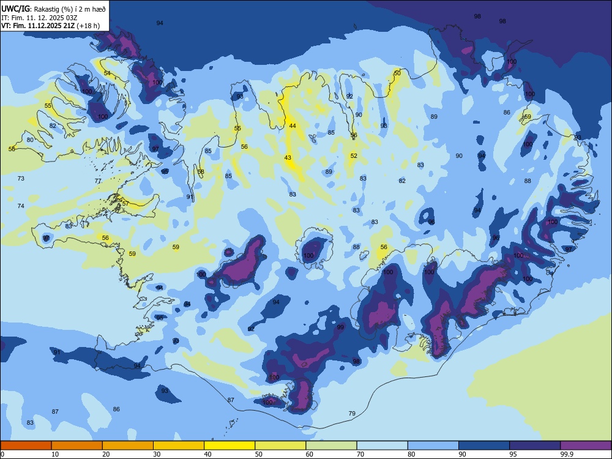Click the legend tick label '60'

click(310, 454)
